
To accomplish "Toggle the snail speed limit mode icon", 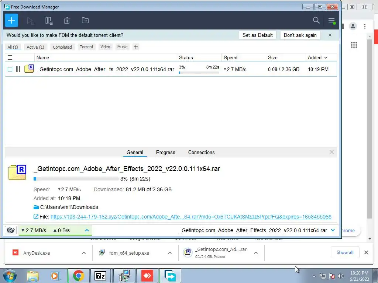I will click(11, 230).
